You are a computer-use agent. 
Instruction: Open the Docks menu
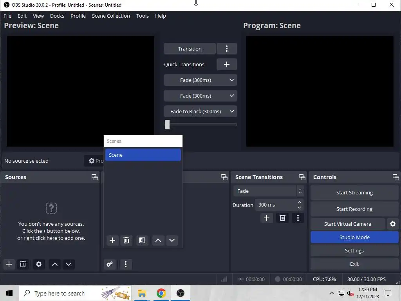click(57, 16)
